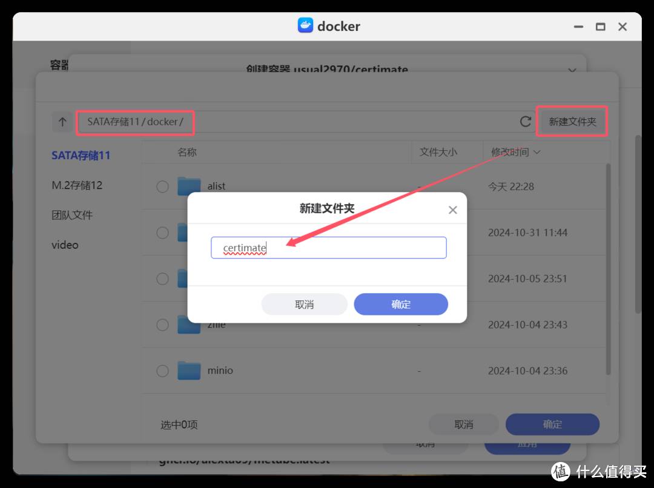The height and width of the screenshot is (488, 654).
Task: Sort by 修改时间 column dropdown arrow
Action: [537, 152]
